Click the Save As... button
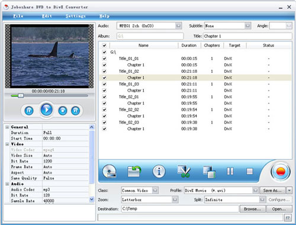This screenshot has height=225, width=296. (272, 191)
